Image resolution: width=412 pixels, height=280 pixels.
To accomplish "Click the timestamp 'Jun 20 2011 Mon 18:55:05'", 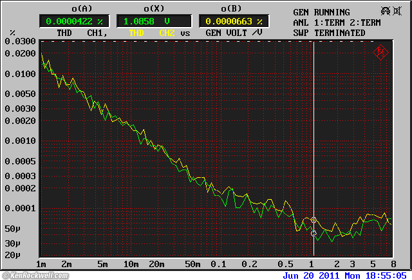I will 344,276.
